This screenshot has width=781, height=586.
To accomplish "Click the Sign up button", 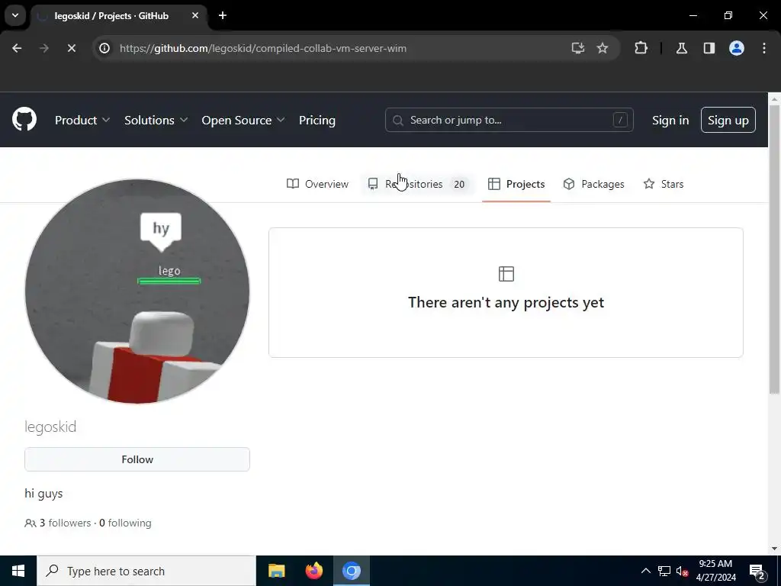I will (728, 120).
